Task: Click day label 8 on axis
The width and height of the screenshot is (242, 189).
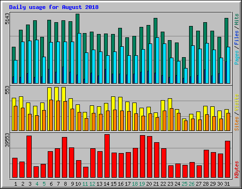Action: [x=65, y=184]
